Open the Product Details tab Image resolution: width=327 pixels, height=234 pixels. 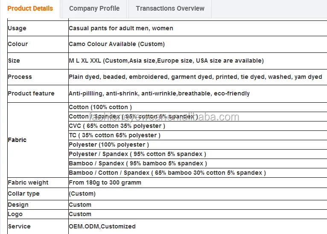click(30, 9)
